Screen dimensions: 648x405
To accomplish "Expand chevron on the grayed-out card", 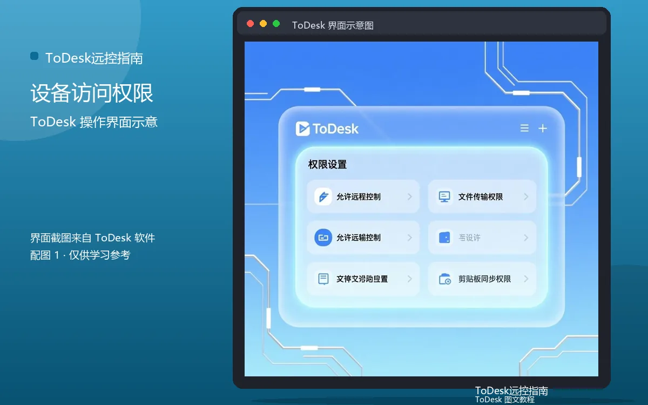I will [x=526, y=238].
